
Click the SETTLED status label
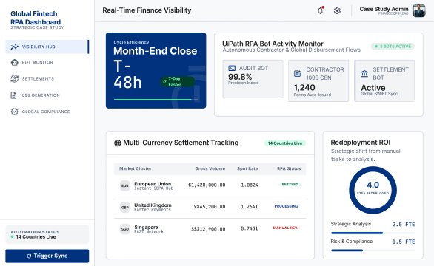click(290, 184)
